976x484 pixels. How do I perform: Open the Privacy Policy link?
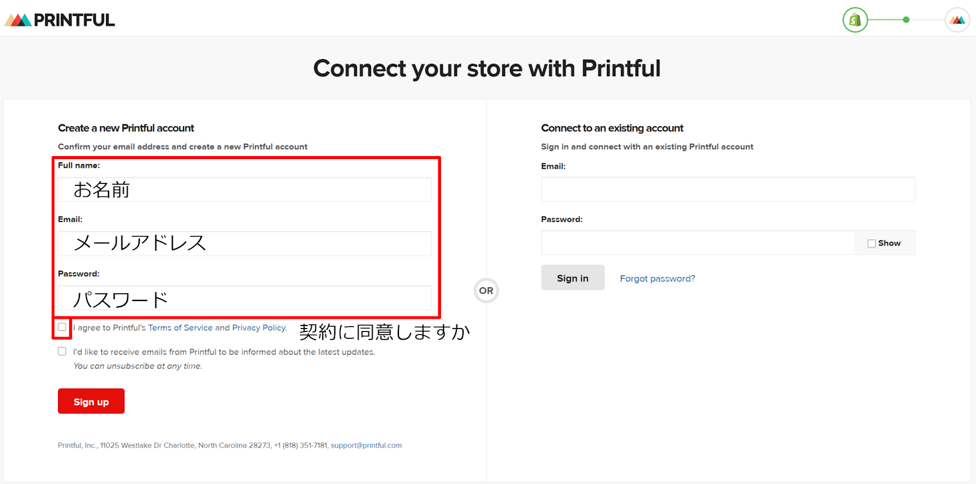click(259, 328)
